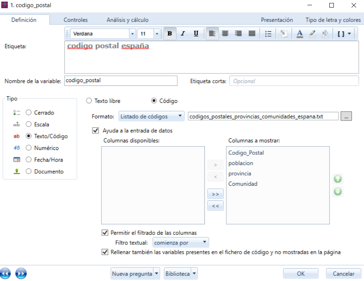The height and width of the screenshot is (281, 364).
Task: Select the text highlight tool
Action: 312,34
